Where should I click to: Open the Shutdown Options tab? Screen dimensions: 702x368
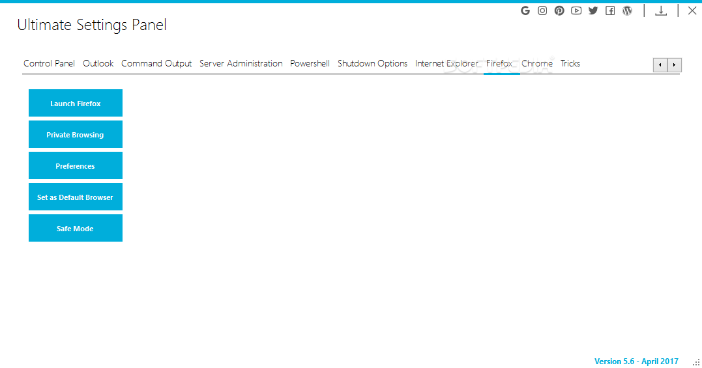(x=372, y=63)
